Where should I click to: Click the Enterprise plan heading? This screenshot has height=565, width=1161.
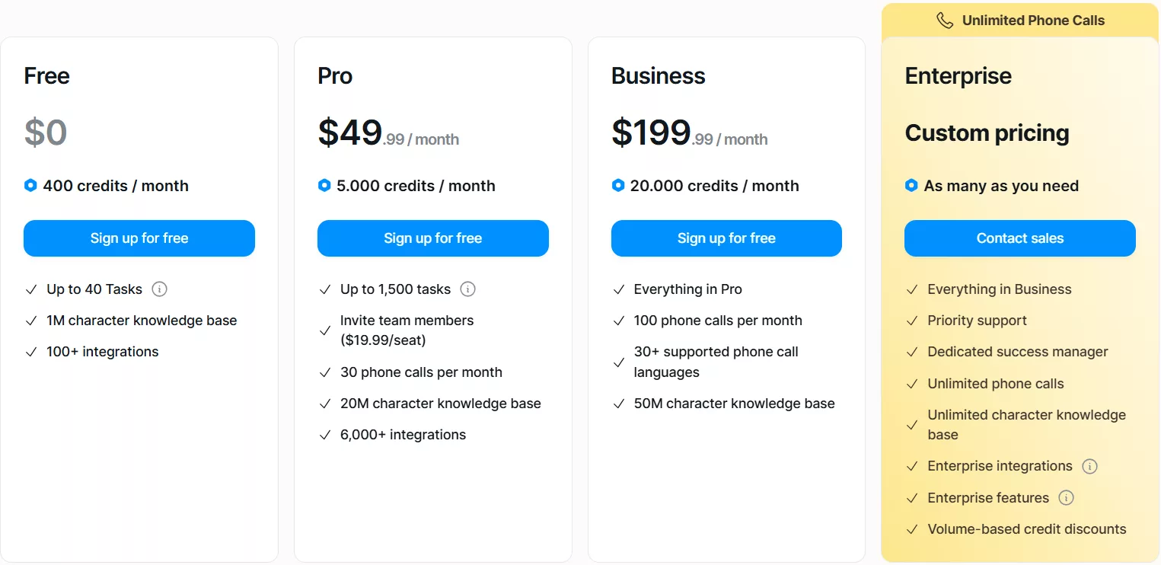pos(958,76)
